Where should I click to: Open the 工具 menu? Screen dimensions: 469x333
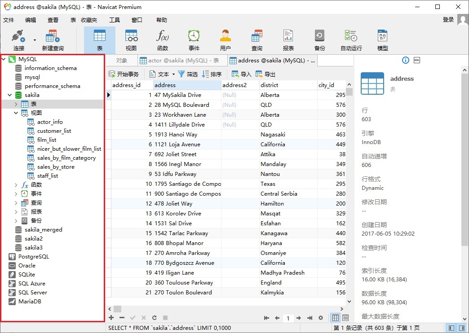tap(115, 20)
